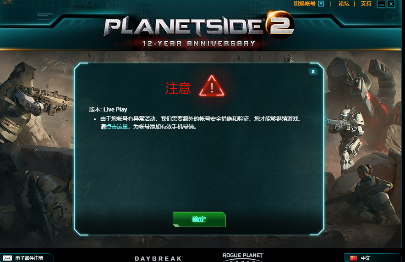Click the Chinese flag icon

click(353, 258)
